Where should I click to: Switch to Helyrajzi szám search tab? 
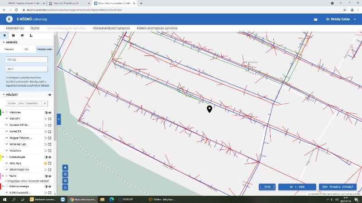44,49
